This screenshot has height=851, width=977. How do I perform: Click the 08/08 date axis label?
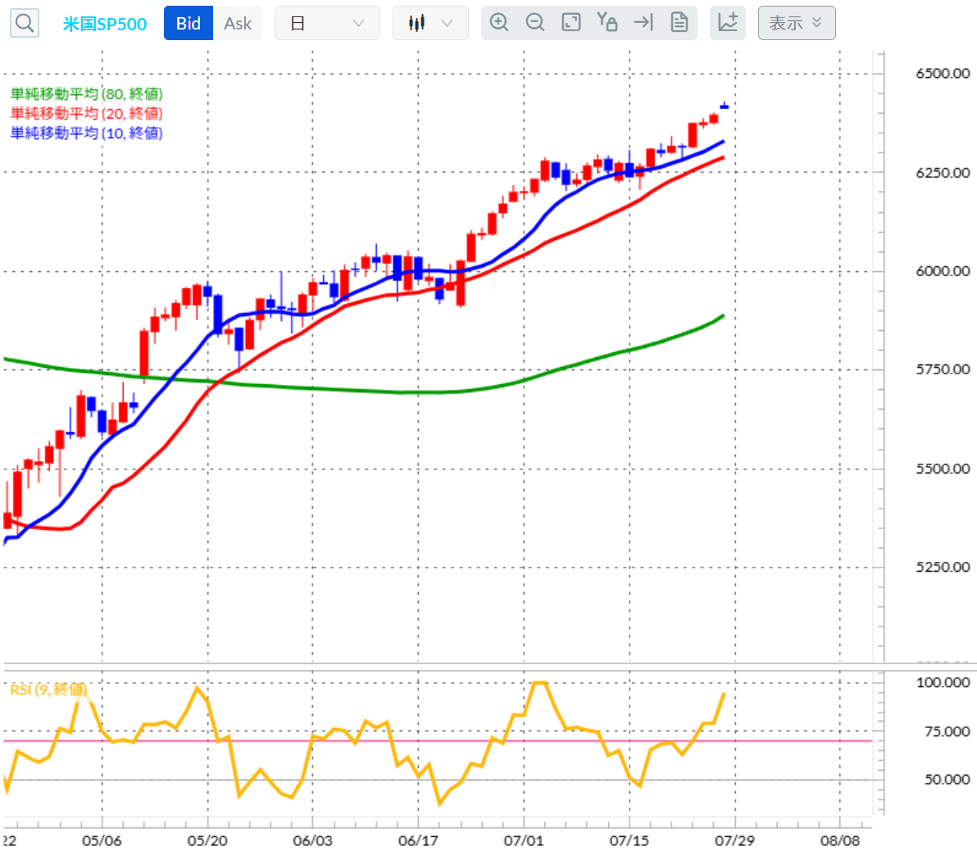[840, 840]
